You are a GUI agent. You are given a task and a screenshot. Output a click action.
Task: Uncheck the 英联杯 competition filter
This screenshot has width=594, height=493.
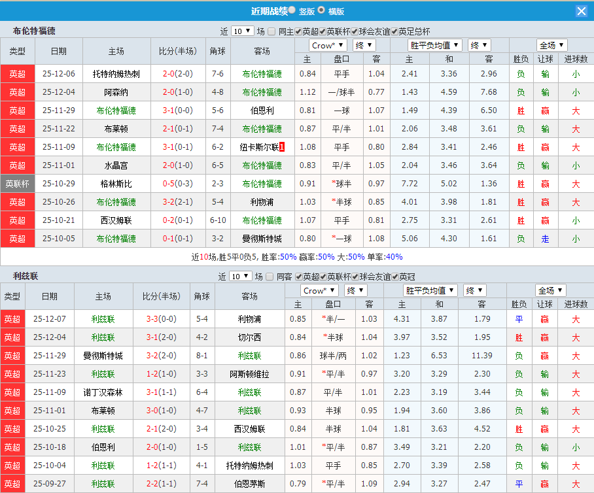(321, 31)
